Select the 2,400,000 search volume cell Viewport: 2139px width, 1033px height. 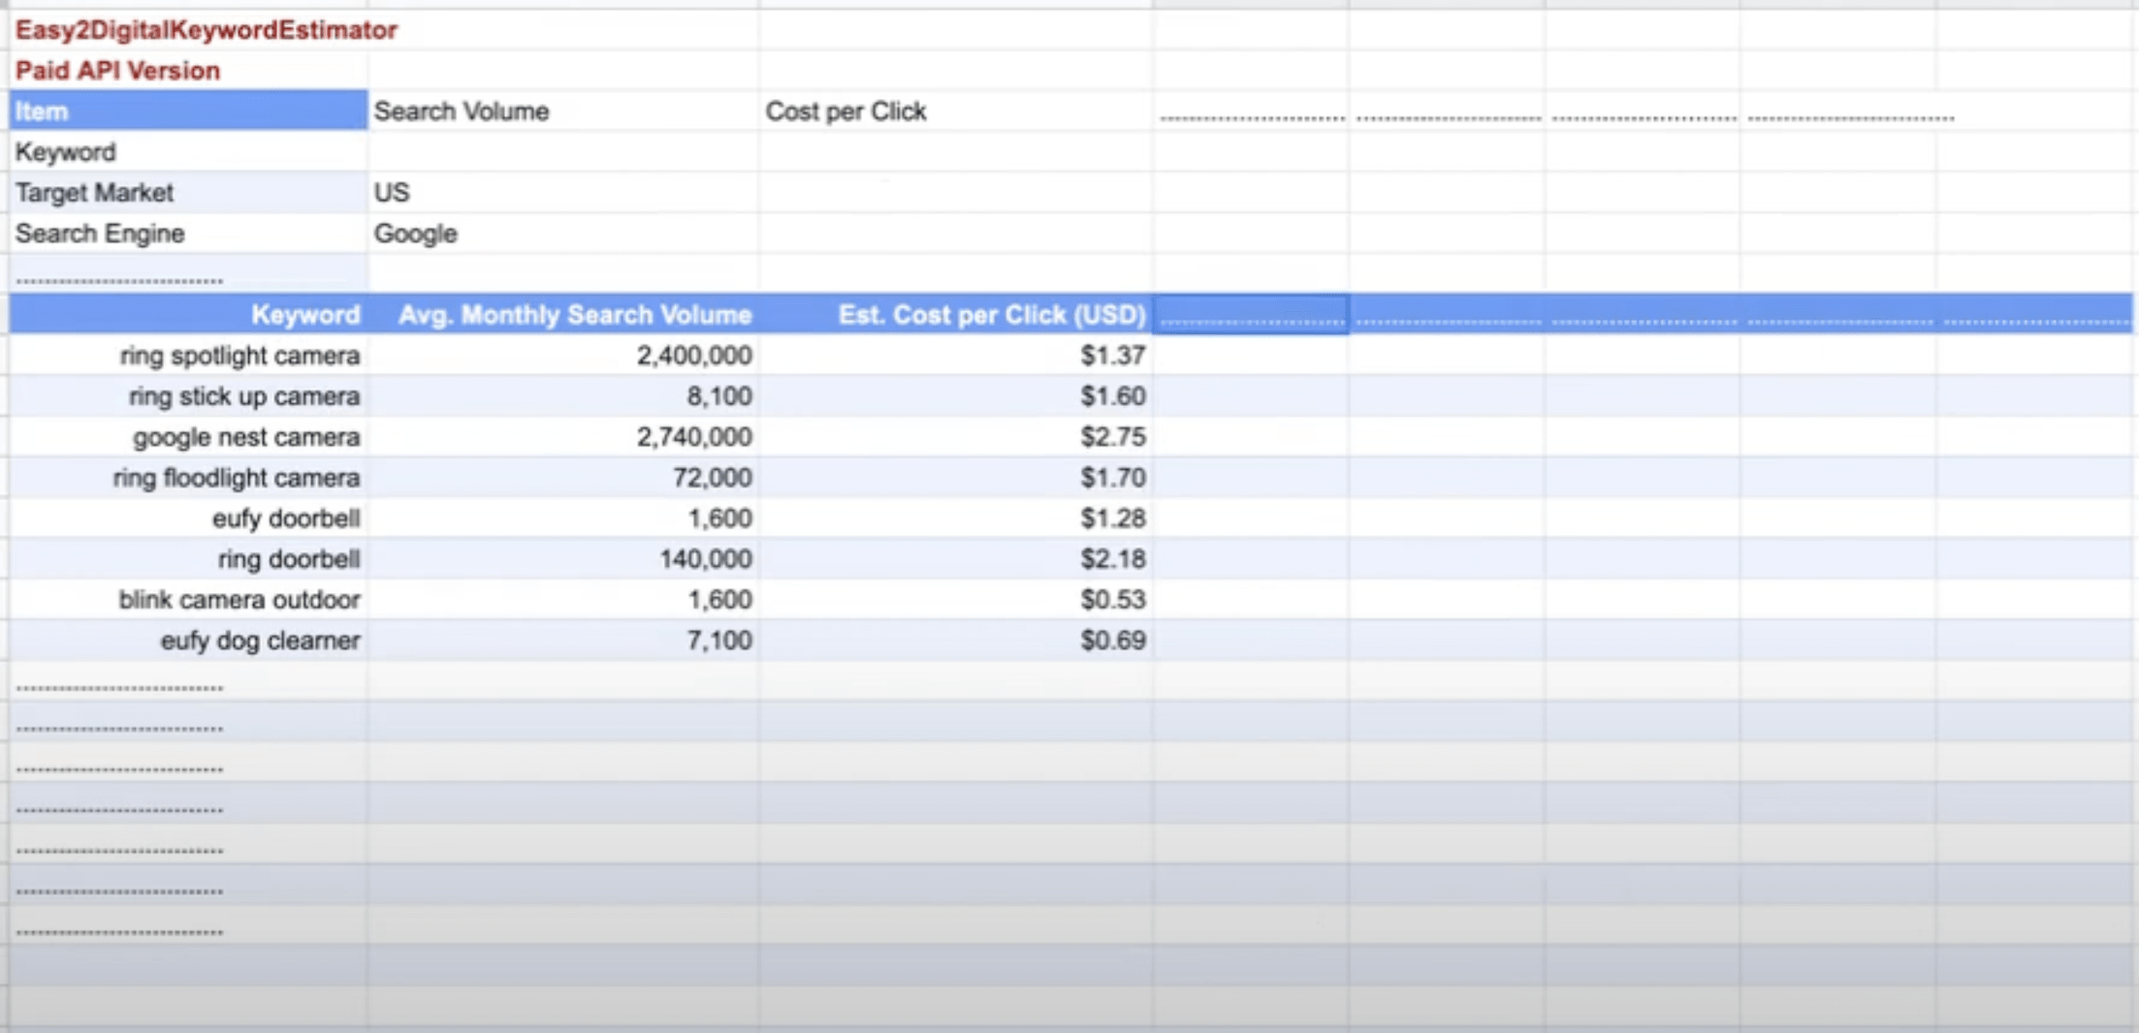tap(563, 356)
